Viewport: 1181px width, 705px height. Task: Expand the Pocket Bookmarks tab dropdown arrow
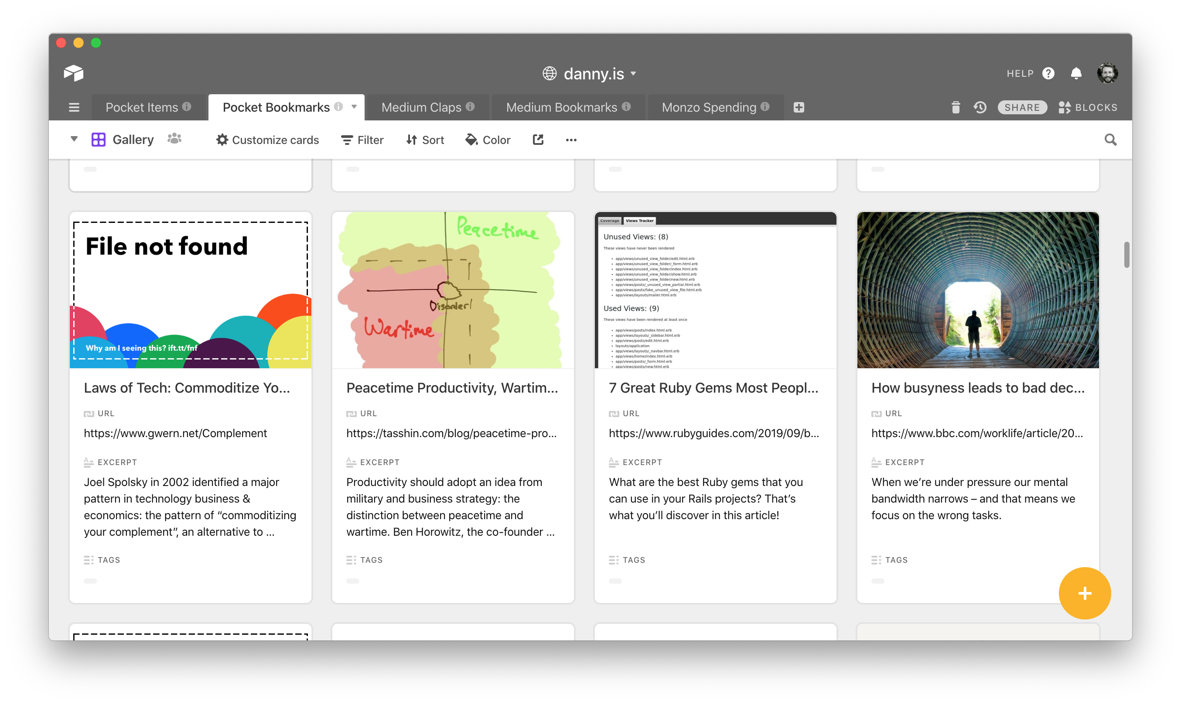point(354,107)
